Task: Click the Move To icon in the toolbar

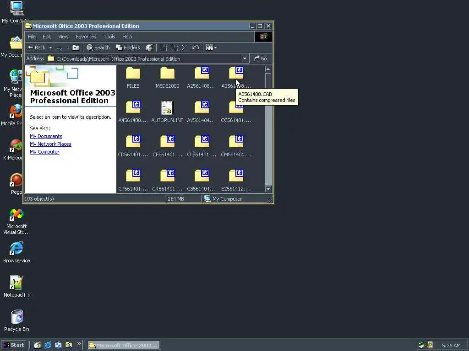Action: point(163,48)
